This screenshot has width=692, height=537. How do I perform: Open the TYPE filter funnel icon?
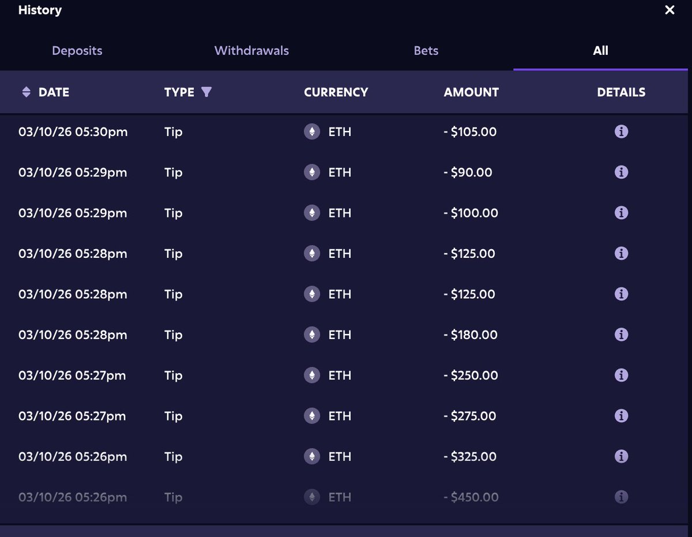tap(206, 92)
